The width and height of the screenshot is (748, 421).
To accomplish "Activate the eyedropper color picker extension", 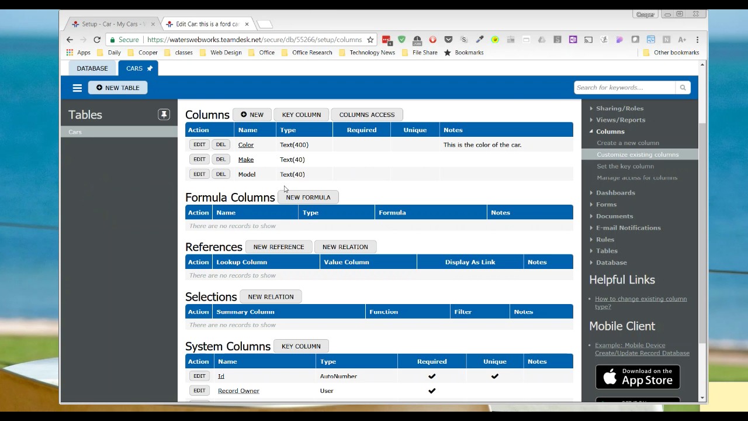I will click(x=479, y=40).
